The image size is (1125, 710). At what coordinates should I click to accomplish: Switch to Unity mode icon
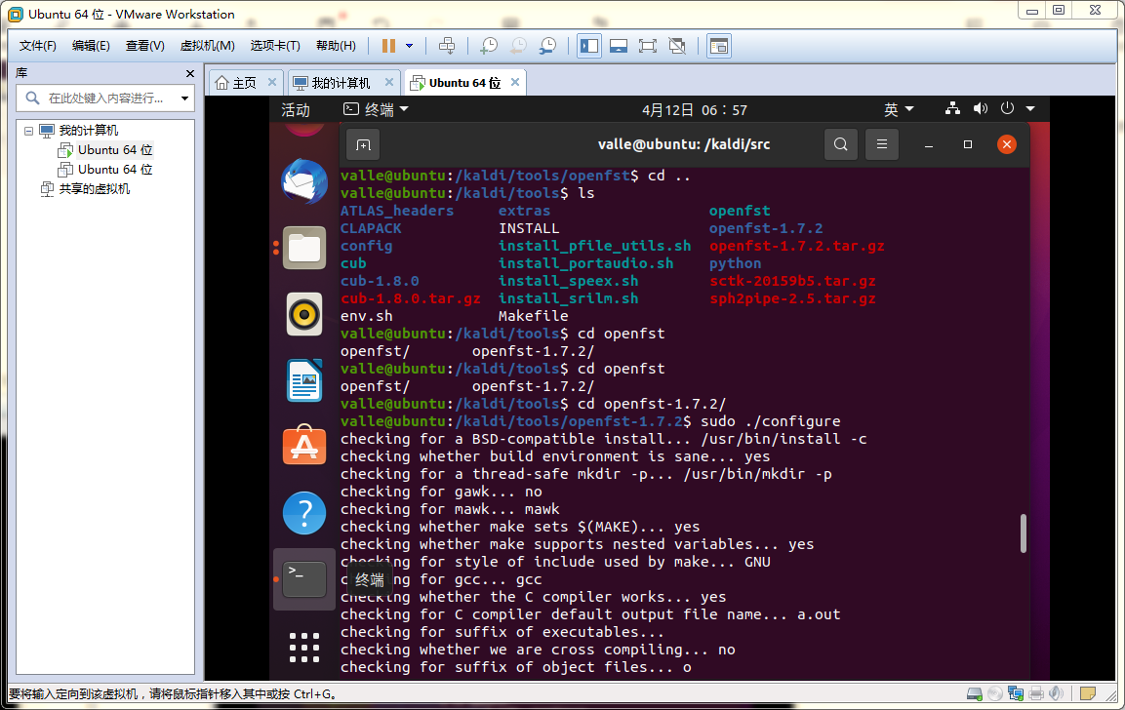click(677, 46)
